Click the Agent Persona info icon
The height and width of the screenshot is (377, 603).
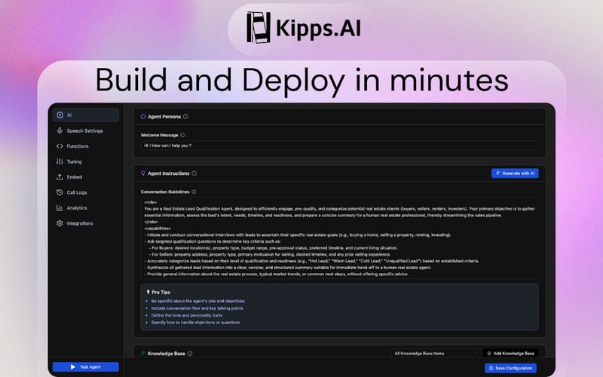click(x=185, y=117)
